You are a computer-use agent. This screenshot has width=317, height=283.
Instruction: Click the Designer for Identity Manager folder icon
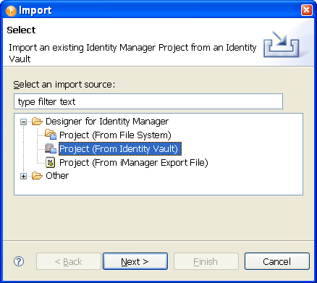click(x=37, y=121)
